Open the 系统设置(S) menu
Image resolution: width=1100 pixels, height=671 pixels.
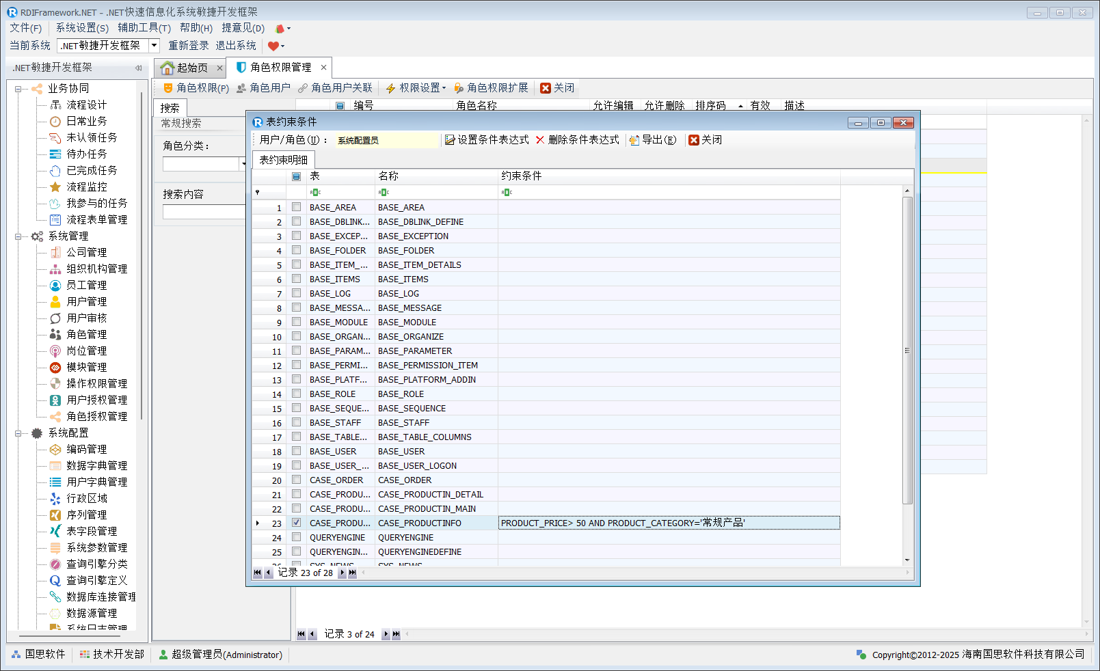click(x=82, y=28)
